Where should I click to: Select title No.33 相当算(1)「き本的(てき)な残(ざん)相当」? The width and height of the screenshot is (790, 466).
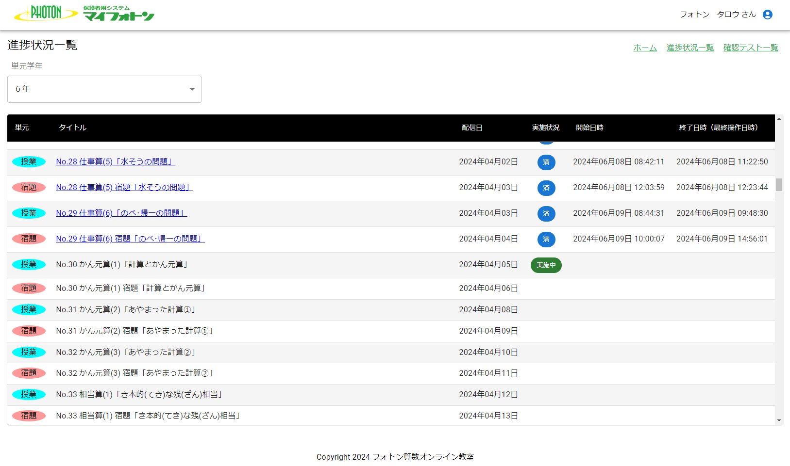coord(140,394)
